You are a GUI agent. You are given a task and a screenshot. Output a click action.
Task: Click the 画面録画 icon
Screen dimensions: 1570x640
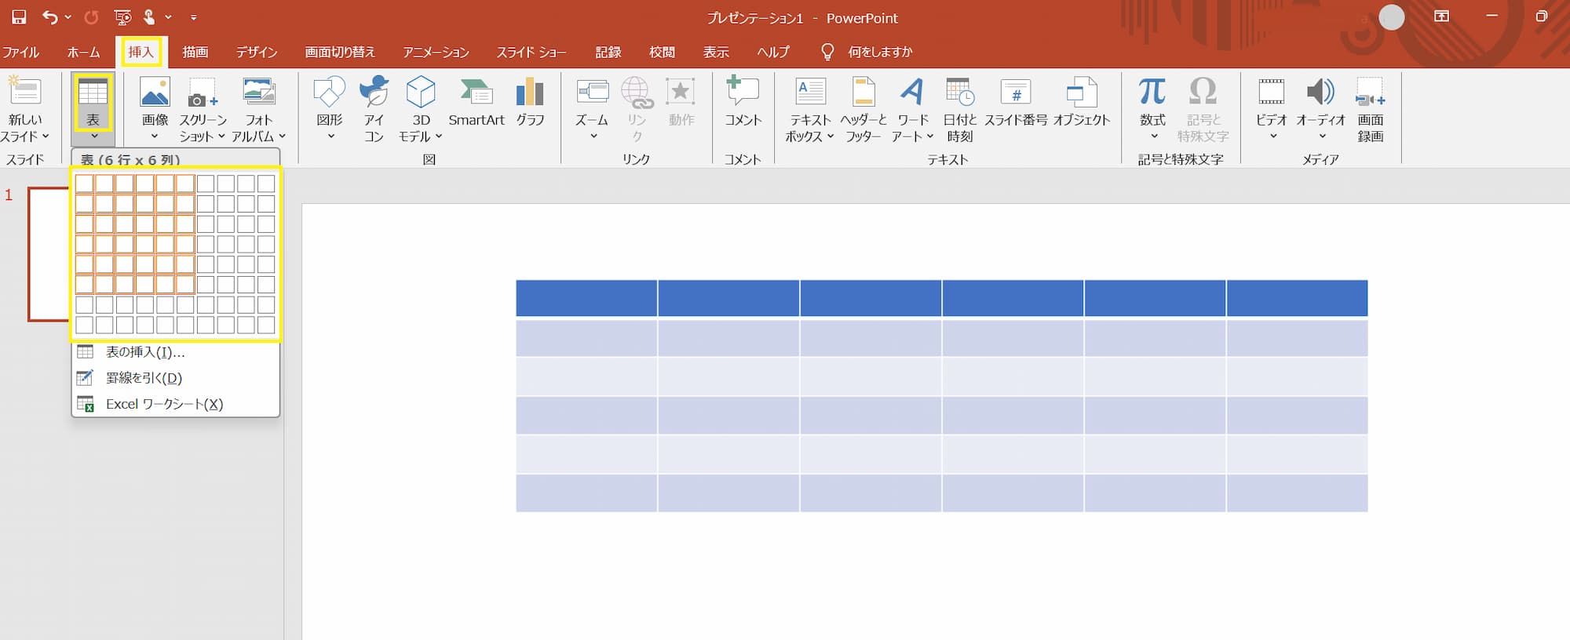tap(1370, 92)
